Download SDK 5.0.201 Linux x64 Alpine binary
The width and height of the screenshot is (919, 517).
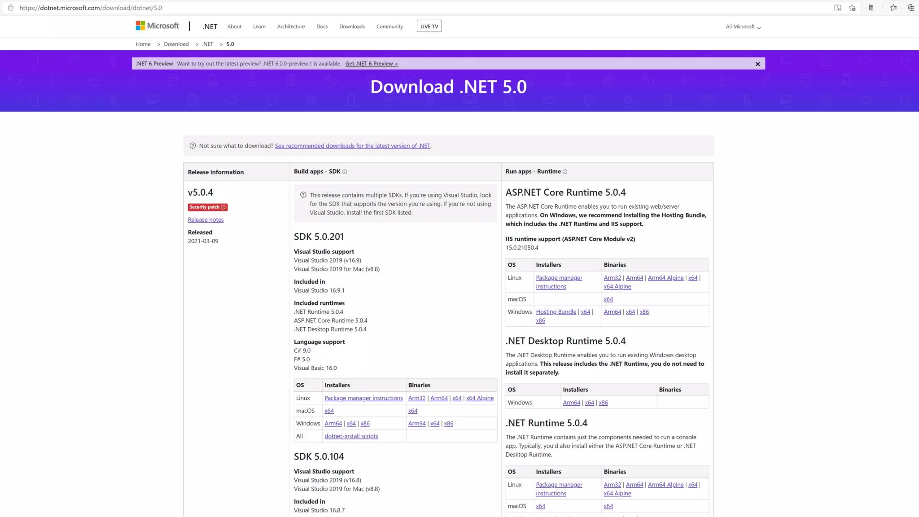[x=480, y=398]
